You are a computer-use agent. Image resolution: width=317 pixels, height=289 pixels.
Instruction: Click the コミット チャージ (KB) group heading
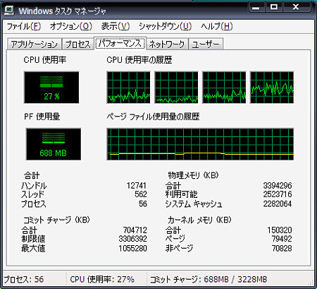click(x=56, y=220)
